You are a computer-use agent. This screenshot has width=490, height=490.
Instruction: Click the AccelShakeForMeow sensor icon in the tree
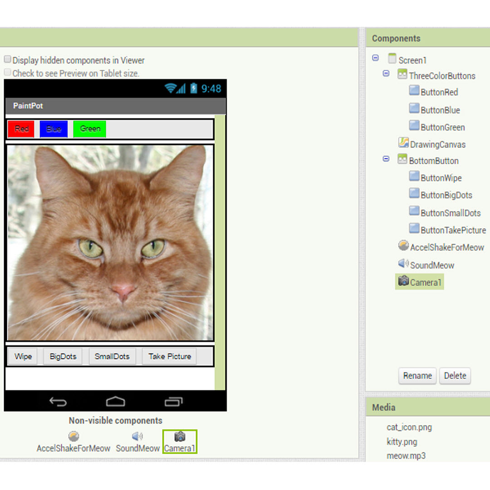[x=403, y=245]
